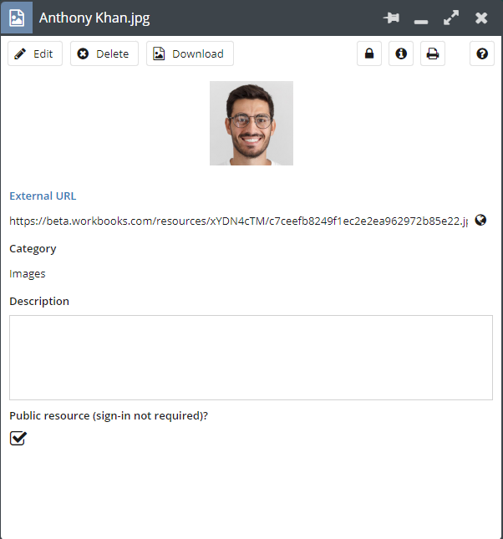Image resolution: width=503 pixels, height=539 pixels.
Task: Click the portrait photo thumbnail
Action: point(251,123)
